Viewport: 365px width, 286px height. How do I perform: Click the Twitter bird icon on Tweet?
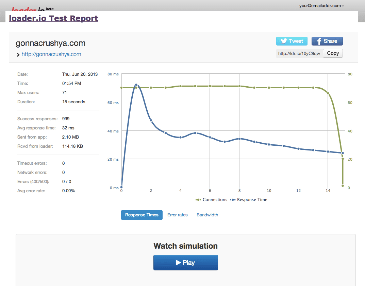tap(283, 41)
